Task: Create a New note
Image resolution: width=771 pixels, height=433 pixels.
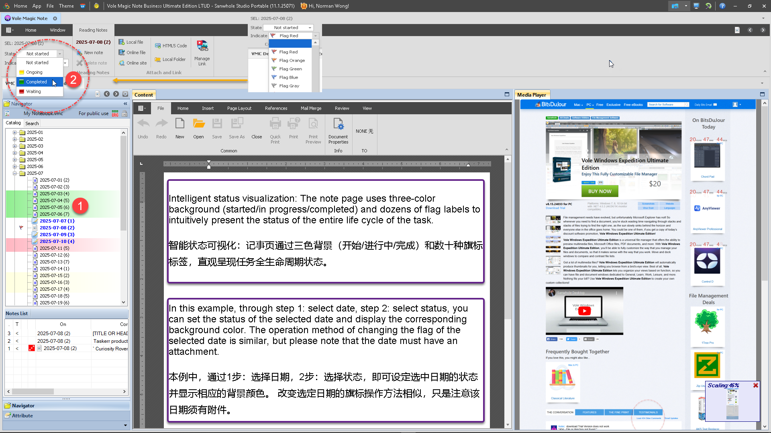Action: point(90,53)
